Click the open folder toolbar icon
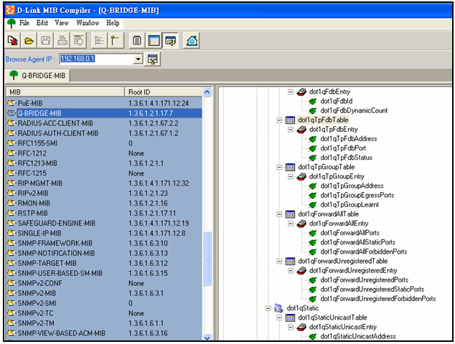The image size is (455, 344). [x=28, y=41]
